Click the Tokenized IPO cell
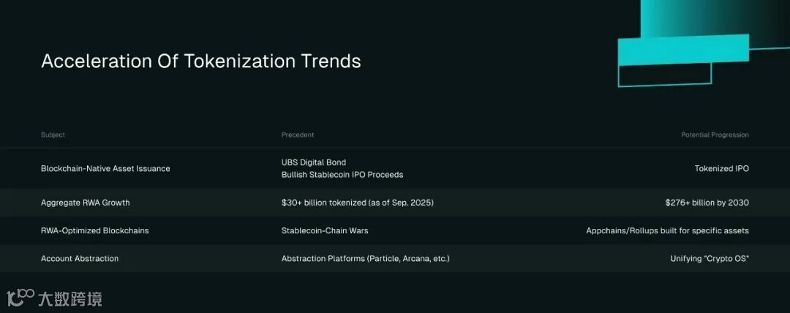 tap(722, 168)
